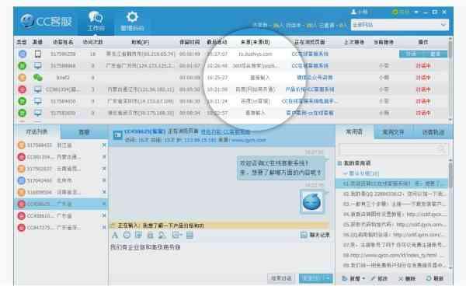466x290 pixels.
Task: Open the rating icon with dropdown arrow
Action: pyautogui.click(x=177, y=236)
